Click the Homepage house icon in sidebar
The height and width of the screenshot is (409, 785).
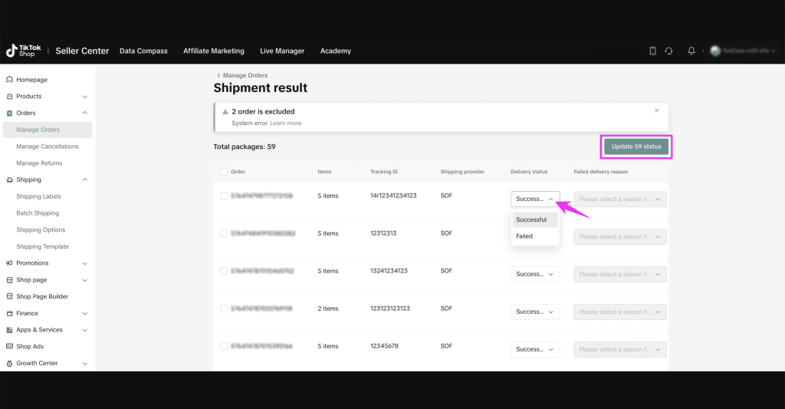point(9,80)
